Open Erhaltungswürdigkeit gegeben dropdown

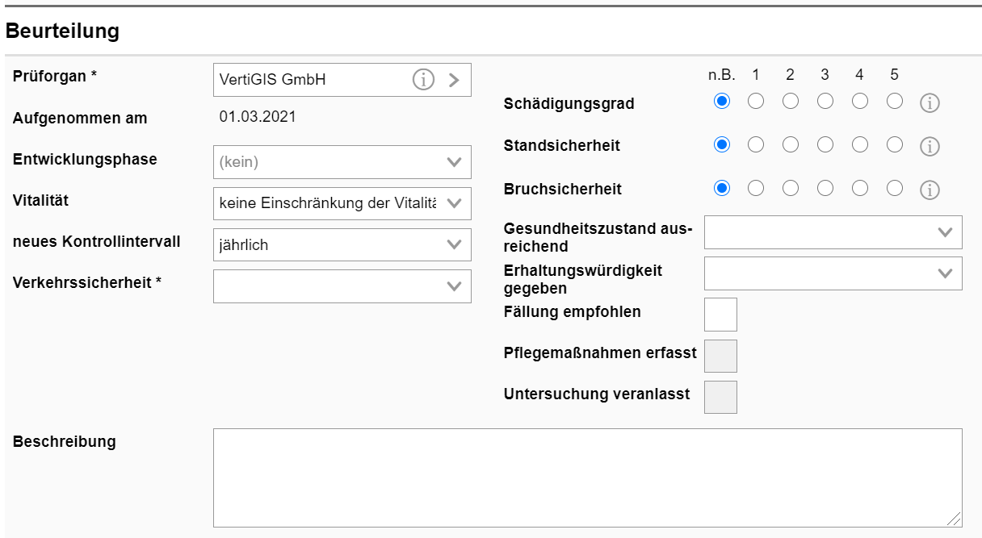[833, 273]
